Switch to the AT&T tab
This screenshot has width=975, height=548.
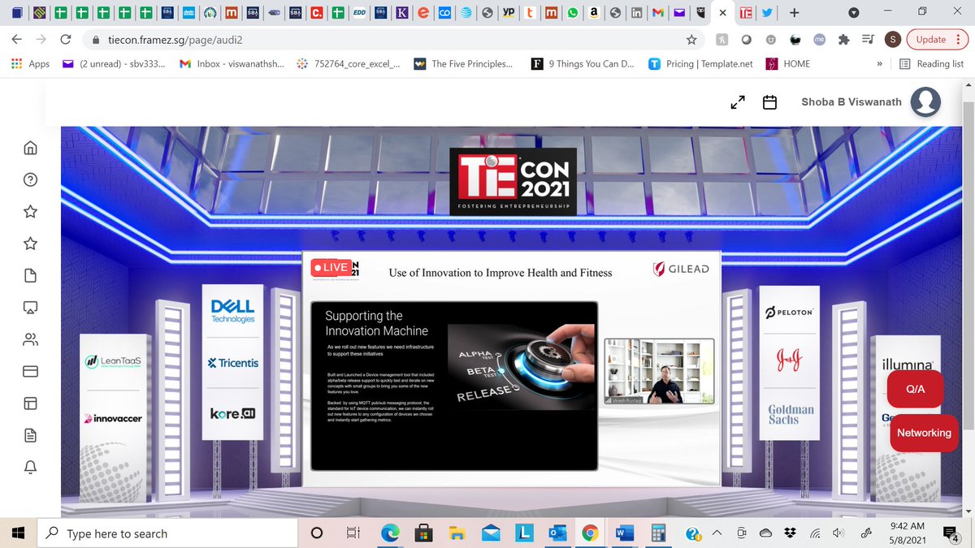point(466,13)
